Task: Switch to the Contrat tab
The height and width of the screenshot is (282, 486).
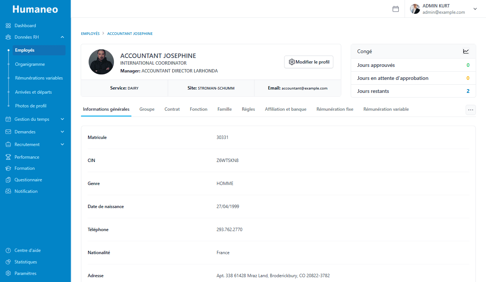Action: [172, 109]
